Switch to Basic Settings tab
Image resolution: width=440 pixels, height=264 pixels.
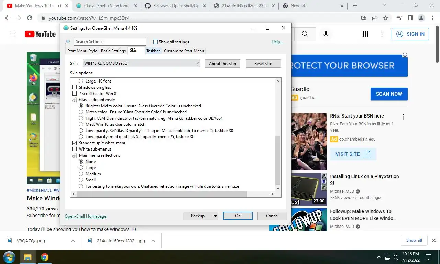(113, 51)
